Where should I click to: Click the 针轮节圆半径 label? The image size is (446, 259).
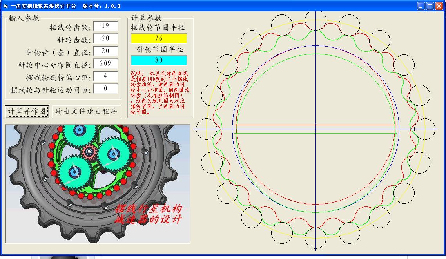(160, 49)
